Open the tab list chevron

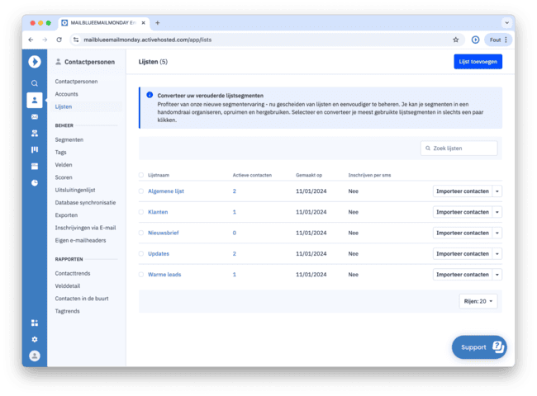(507, 23)
